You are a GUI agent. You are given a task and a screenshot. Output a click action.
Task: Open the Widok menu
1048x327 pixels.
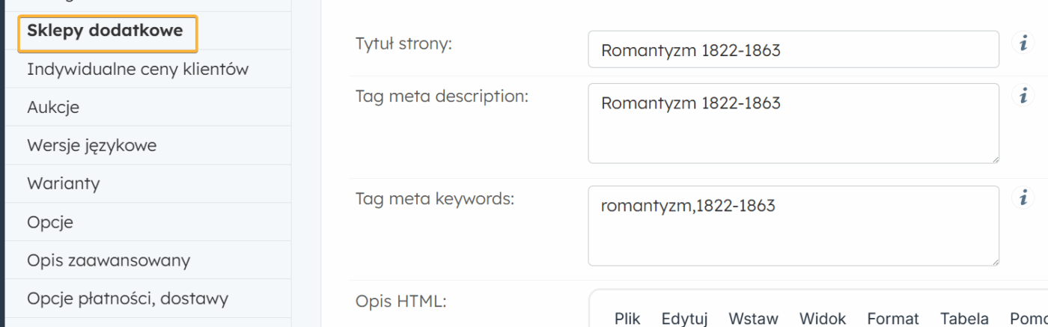coord(822,319)
